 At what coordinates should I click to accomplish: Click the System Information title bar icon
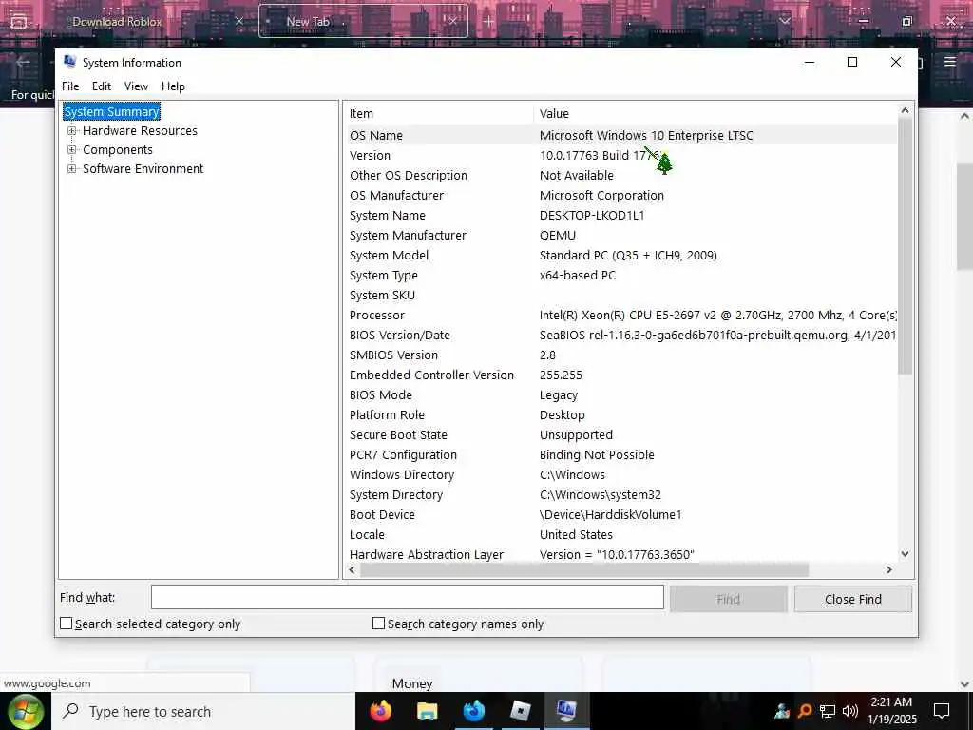click(x=70, y=62)
